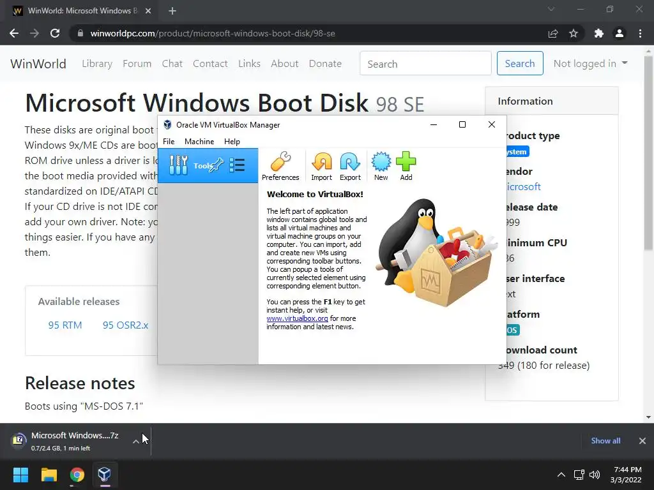The height and width of the screenshot is (490, 654).
Task: Open the Chat nav link
Action: [x=172, y=64]
